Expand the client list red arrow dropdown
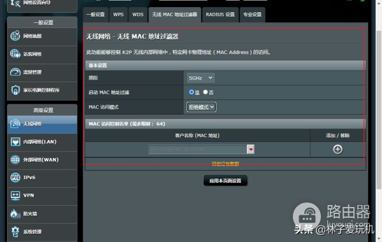The width and height of the screenshot is (382, 242). point(251,150)
